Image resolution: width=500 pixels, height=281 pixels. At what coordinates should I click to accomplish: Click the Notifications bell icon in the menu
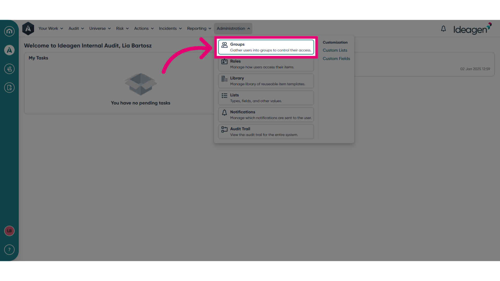coord(224,112)
